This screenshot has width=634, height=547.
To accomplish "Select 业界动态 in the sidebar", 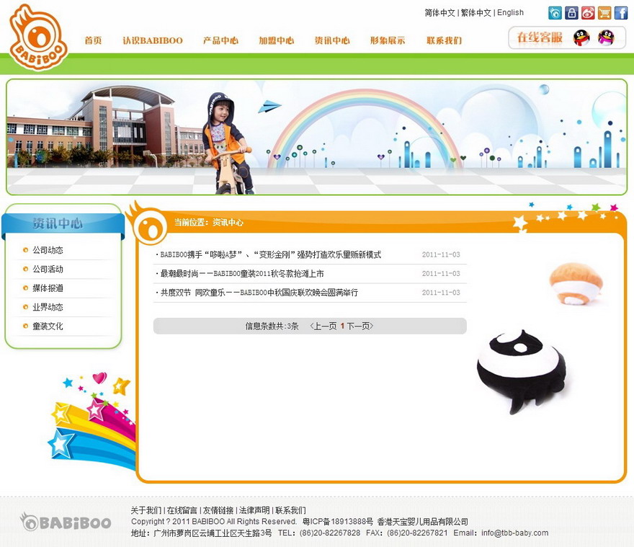I will click(x=48, y=307).
